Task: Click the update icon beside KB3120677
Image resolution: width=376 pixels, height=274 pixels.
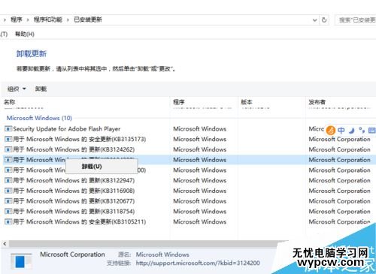Action: coord(8,201)
